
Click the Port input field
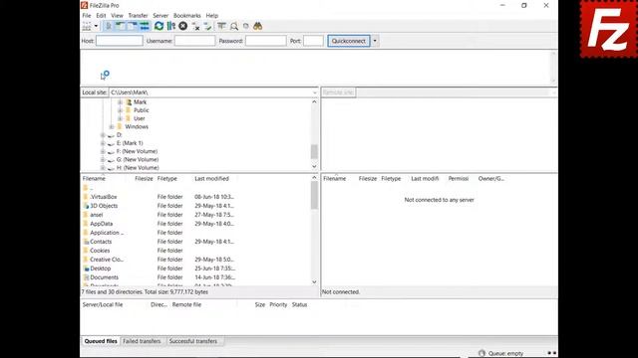click(313, 41)
